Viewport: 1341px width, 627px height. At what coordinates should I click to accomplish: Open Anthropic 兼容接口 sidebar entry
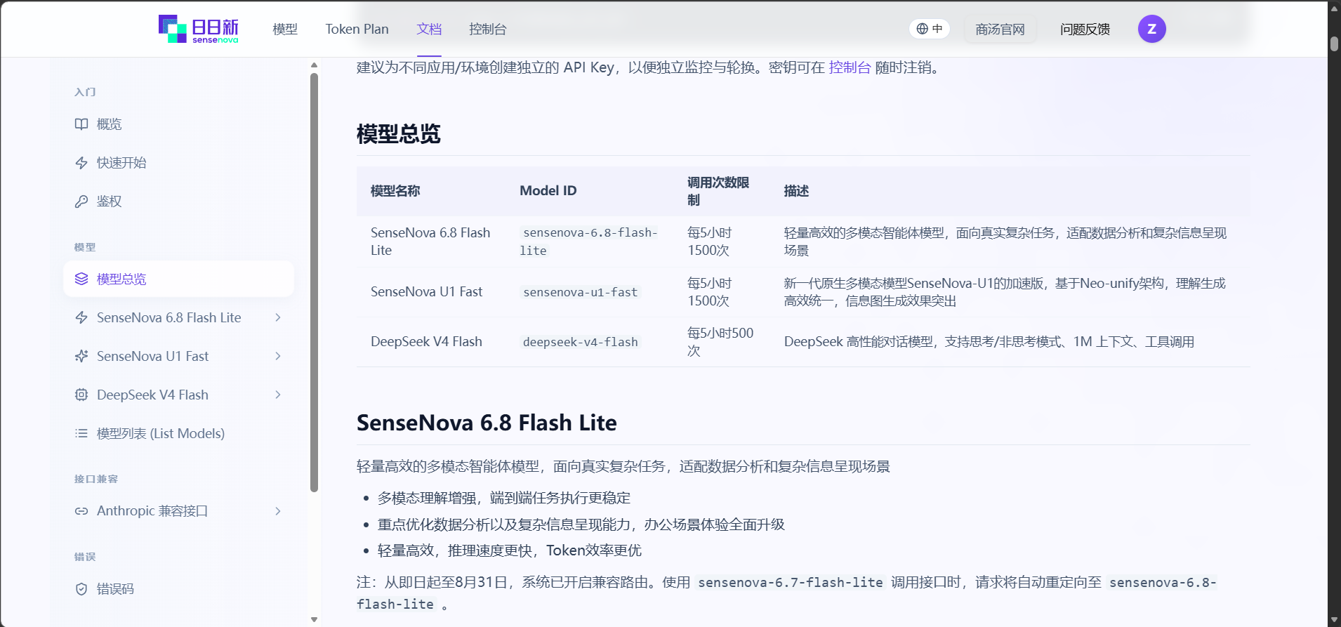178,510
